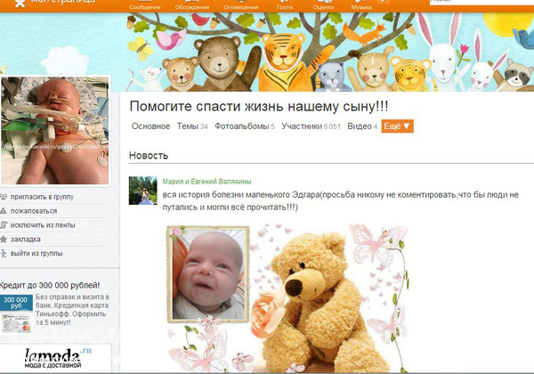Select the Участники tab

click(x=311, y=126)
